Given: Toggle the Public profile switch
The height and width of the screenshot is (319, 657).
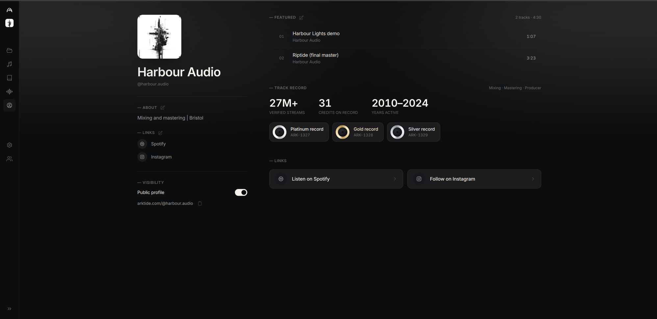Looking at the screenshot, I should [241, 193].
